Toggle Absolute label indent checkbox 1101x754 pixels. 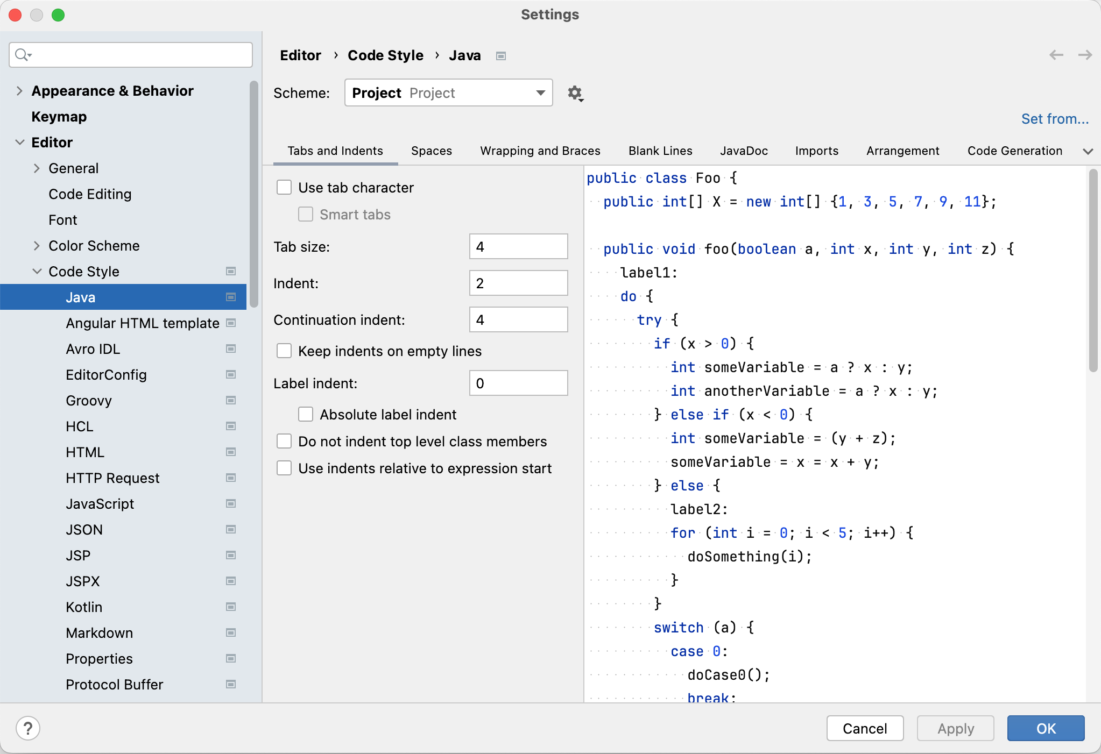[305, 415]
